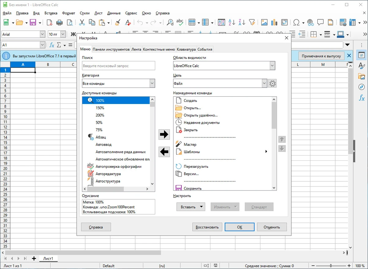This screenshot has width=368, height=269.
Task: Click the left arrow remove command button
Action: click(x=164, y=152)
